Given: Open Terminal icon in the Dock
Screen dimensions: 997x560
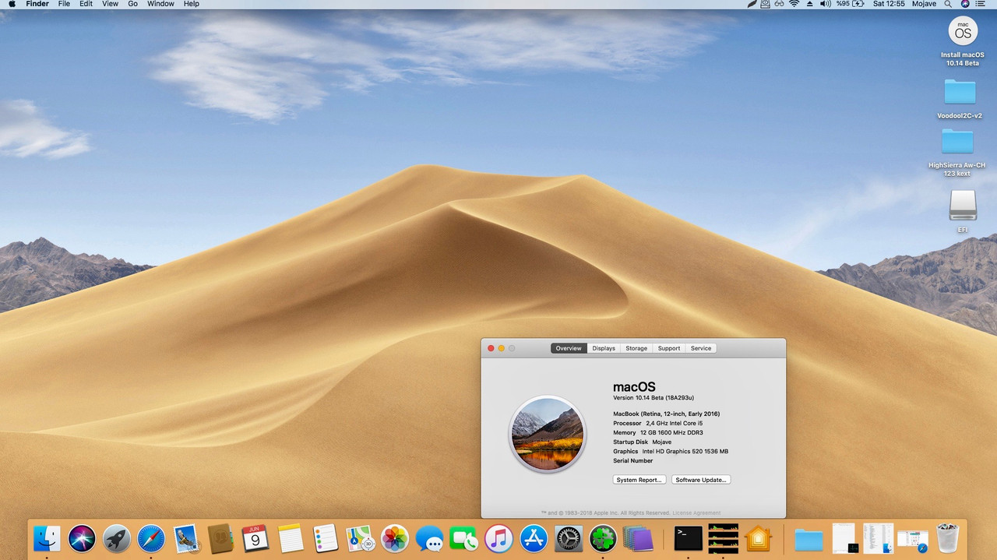Looking at the screenshot, I should click(689, 538).
